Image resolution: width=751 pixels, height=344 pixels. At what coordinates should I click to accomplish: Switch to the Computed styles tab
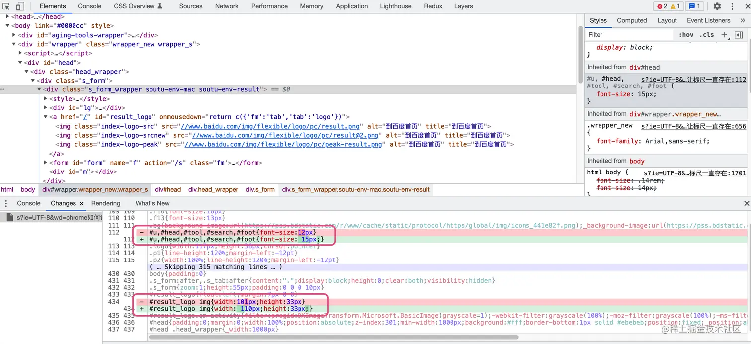pos(632,20)
